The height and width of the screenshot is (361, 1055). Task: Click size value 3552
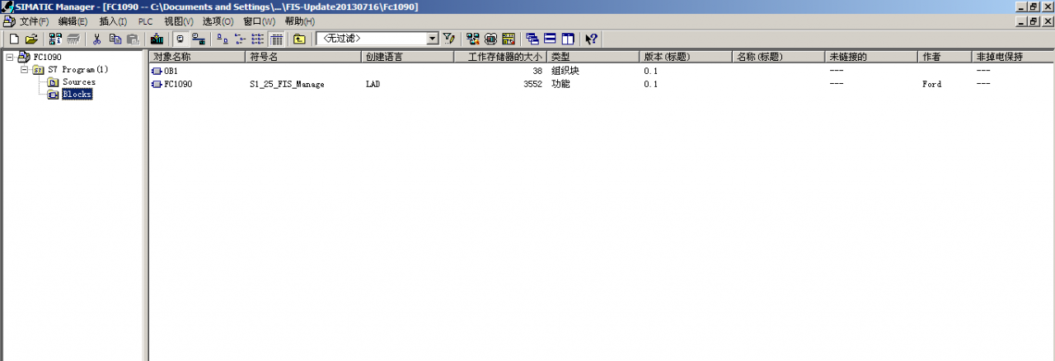click(532, 84)
